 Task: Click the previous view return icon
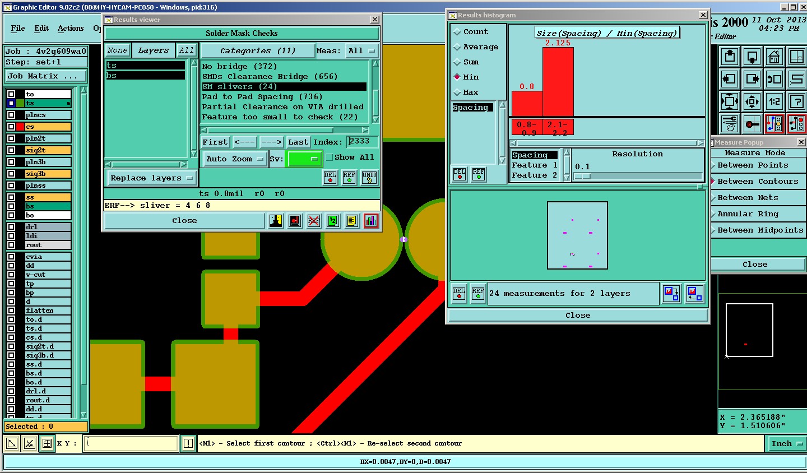click(x=774, y=79)
